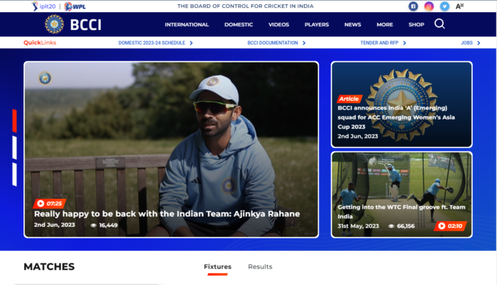Select the second white carousel indicator

click(15, 148)
